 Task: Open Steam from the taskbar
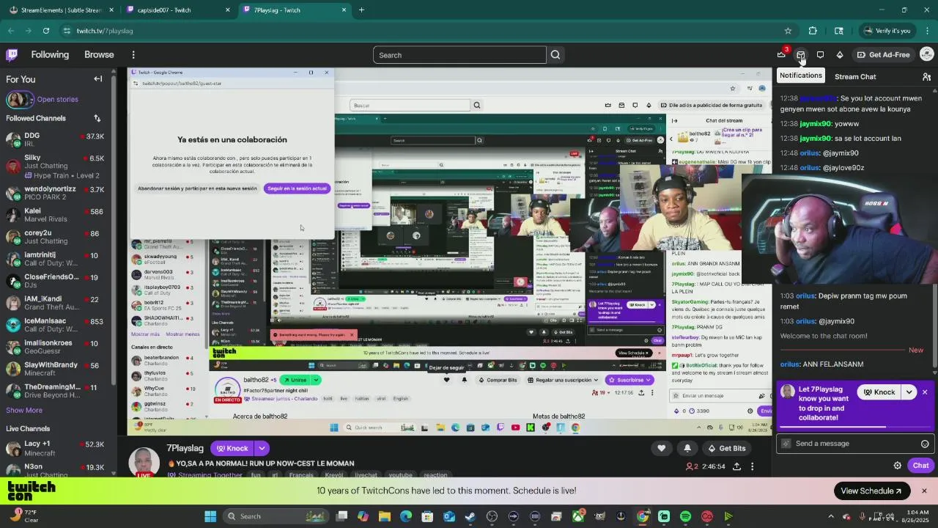click(470, 516)
